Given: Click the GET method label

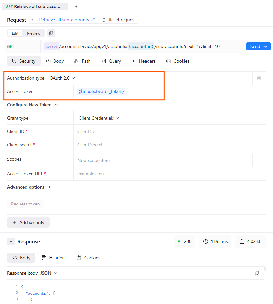Looking at the screenshot, I should (x=11, y=47).
